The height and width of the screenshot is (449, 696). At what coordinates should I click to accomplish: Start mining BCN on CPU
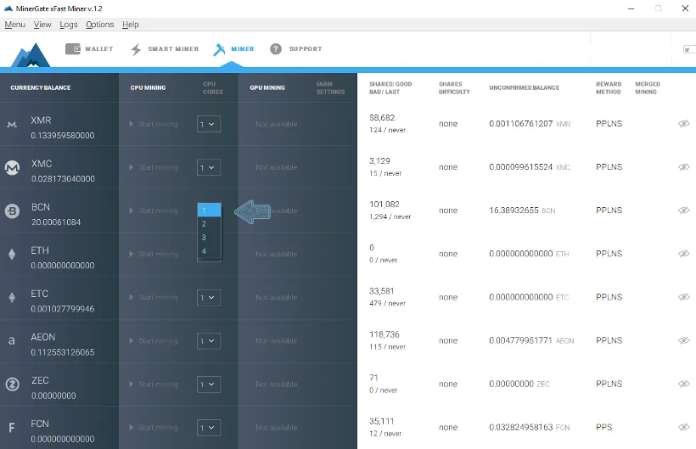pos(154,210)
